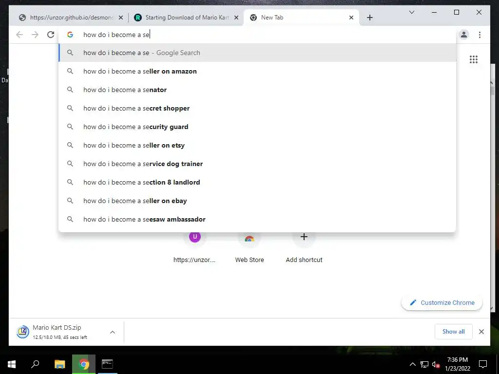
Task: Open the tab search chevron
Action: 411,12
